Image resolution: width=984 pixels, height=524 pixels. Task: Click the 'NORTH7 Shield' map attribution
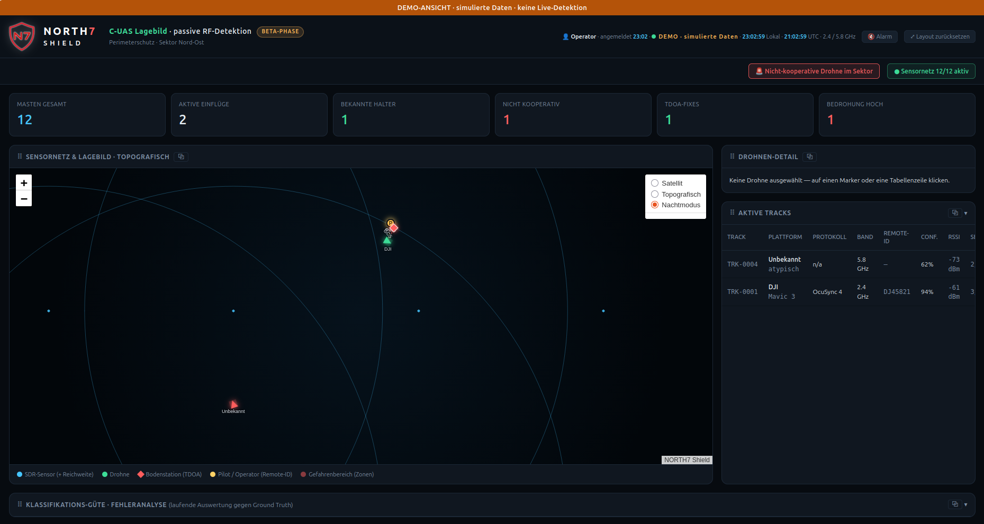[687, 460]
